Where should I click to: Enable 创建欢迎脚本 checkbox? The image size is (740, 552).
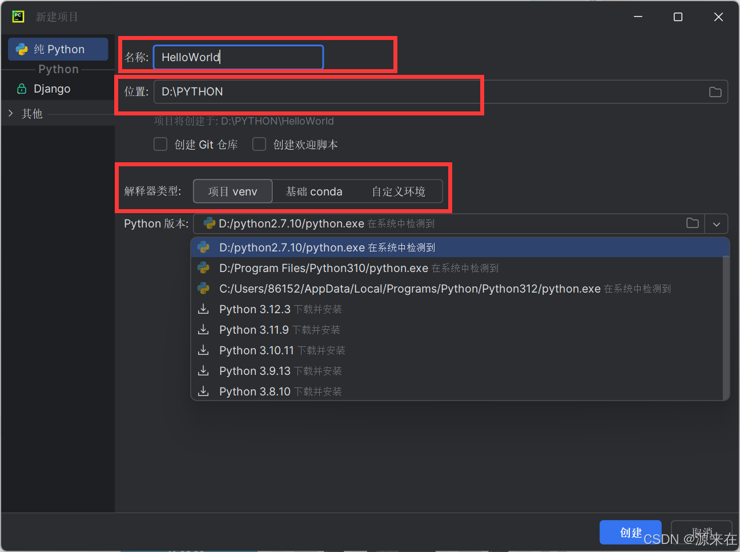259,144
